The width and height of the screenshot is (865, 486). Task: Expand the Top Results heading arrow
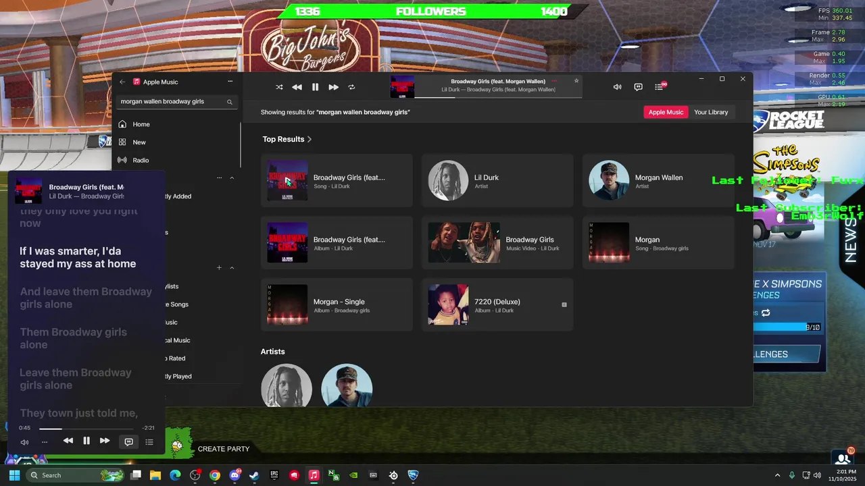point(310,139)
